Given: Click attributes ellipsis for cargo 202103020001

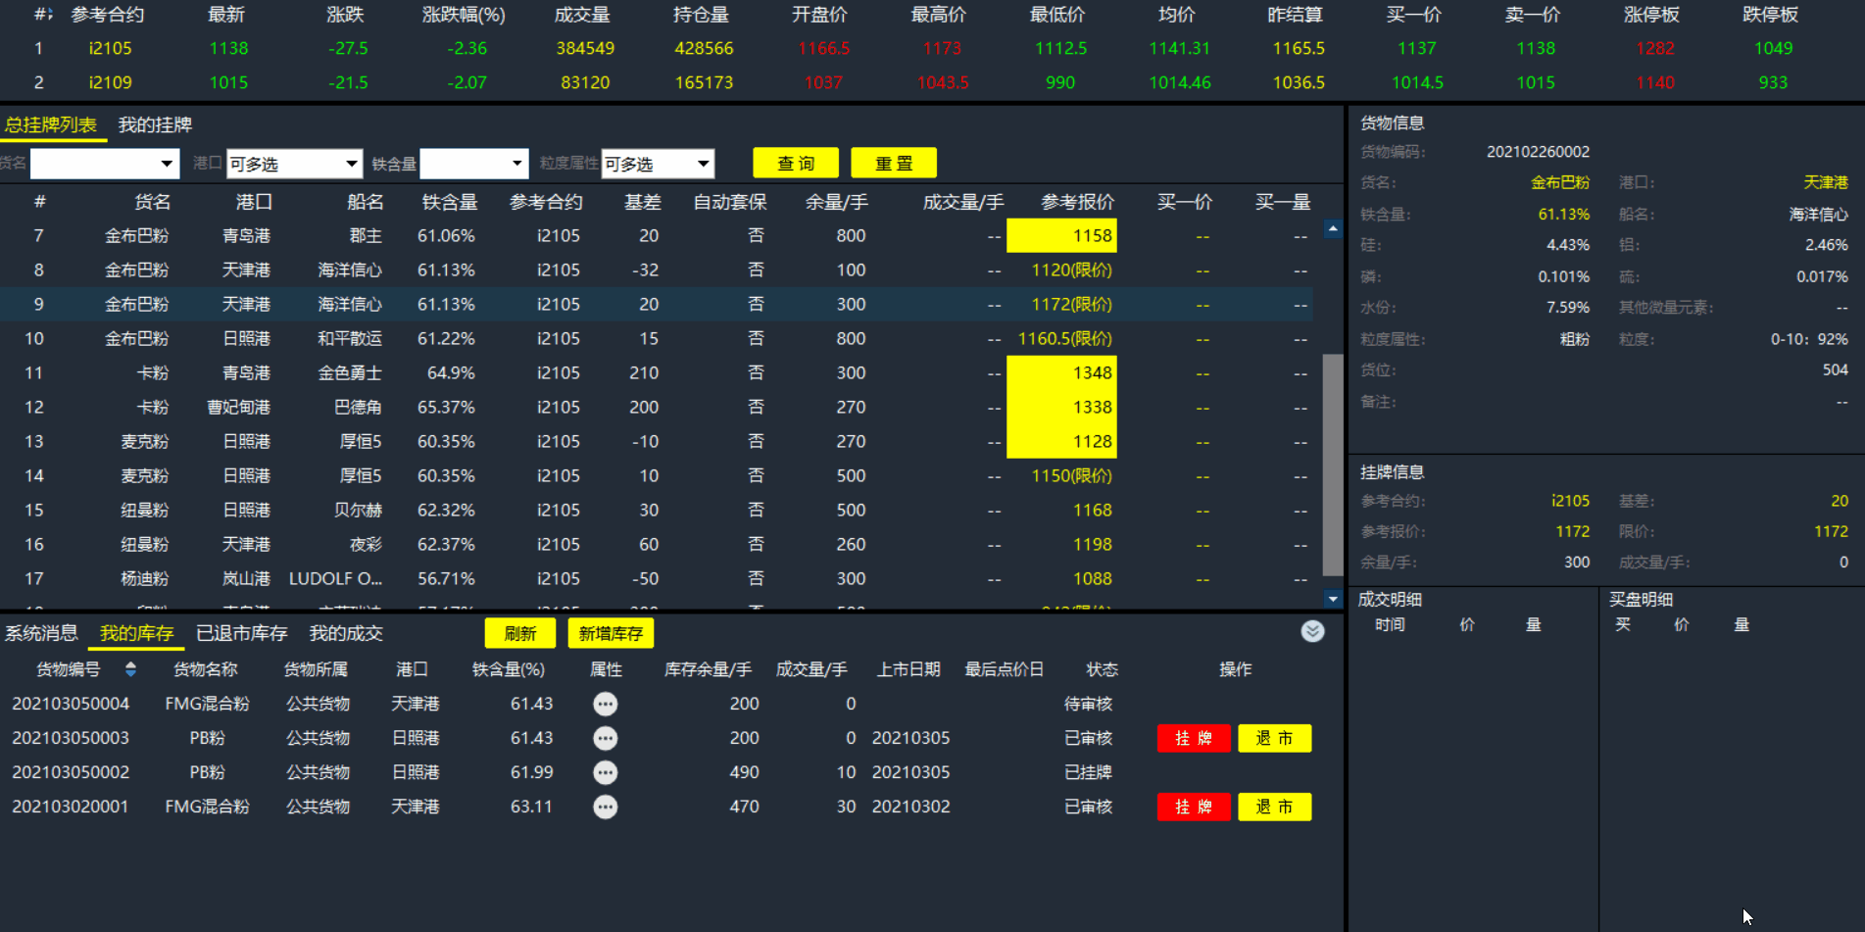Looking at the screenshot, I should tap(606, 807).
